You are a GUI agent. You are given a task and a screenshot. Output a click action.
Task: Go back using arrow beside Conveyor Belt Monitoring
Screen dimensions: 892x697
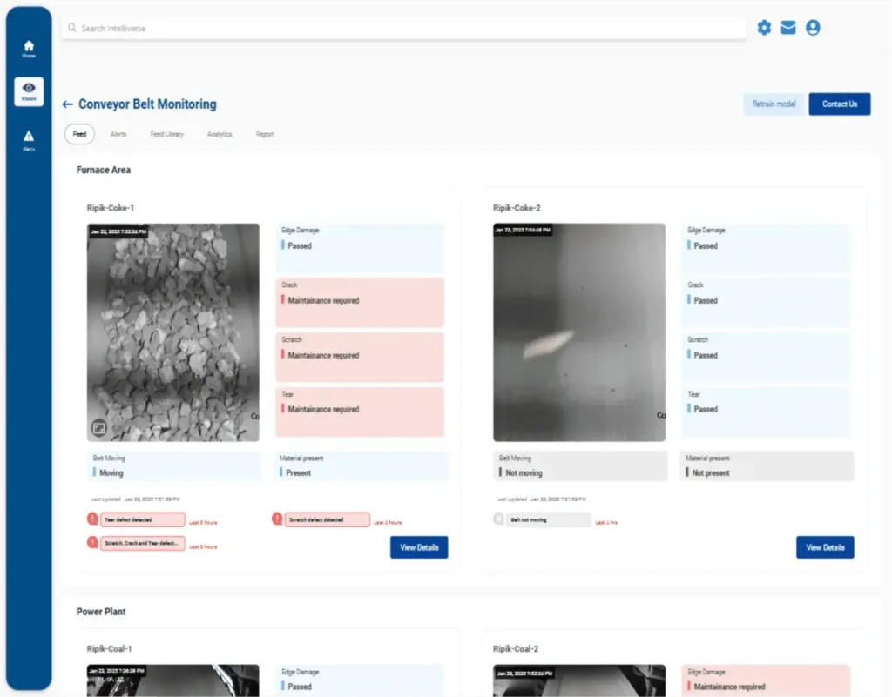(x=67, y=104)
